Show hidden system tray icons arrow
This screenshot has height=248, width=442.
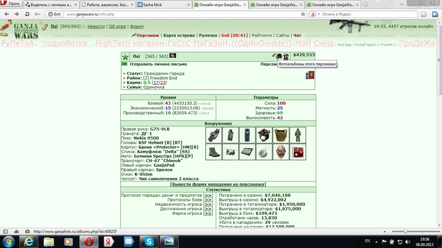point(376,241)
